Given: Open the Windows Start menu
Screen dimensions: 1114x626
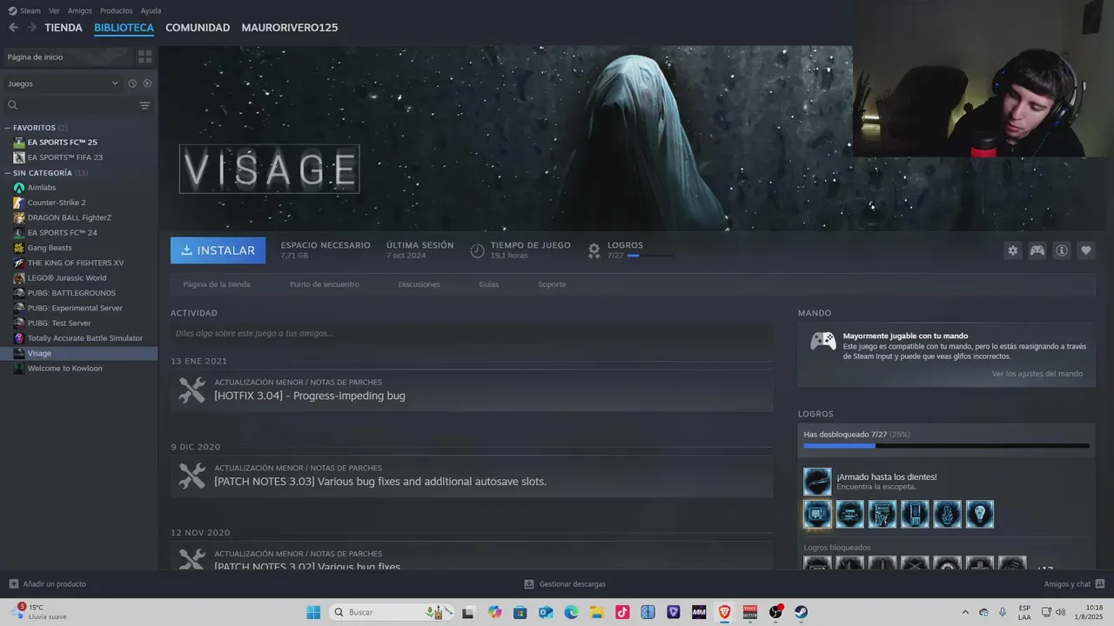Looking at the screenshot, I should [x=313, y=612].
